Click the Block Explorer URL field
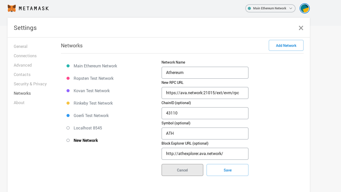Viewport: 341px width, 192px height. (x=205, y=154)
